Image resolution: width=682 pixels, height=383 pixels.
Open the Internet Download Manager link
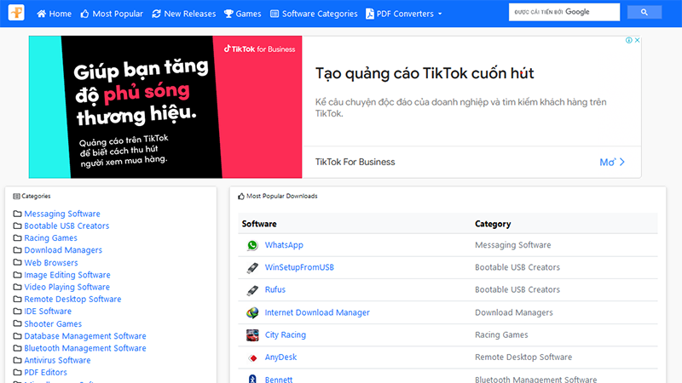click(x=317, y=313)
